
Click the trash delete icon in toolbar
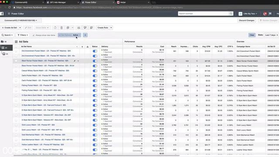tap(61, 27)
